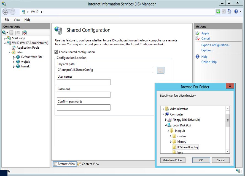The width and height of the screenshot is (245, 176).
Task: Select the history folder
Action: pyautogui.click(x=182, y=142)
